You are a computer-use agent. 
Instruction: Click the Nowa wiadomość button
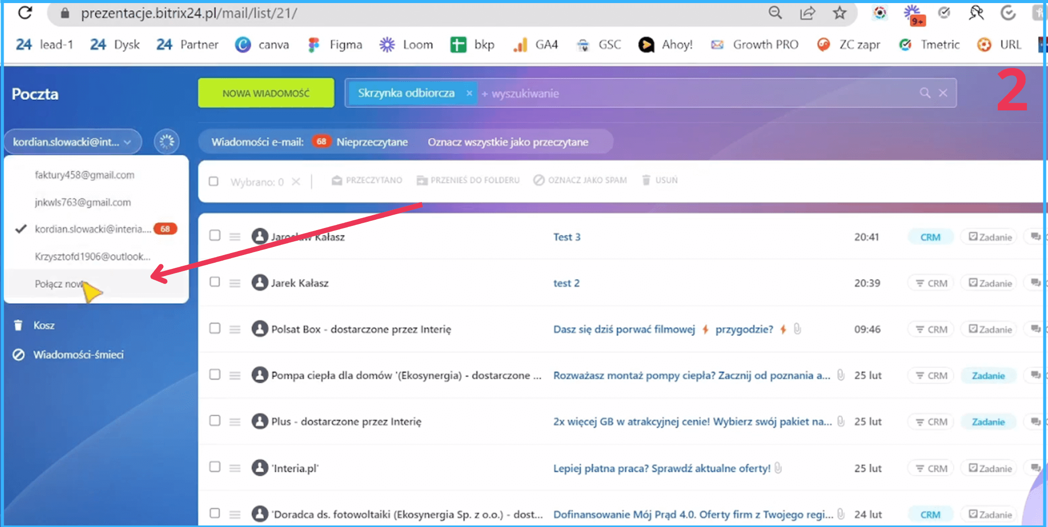(x=266, y=93)
